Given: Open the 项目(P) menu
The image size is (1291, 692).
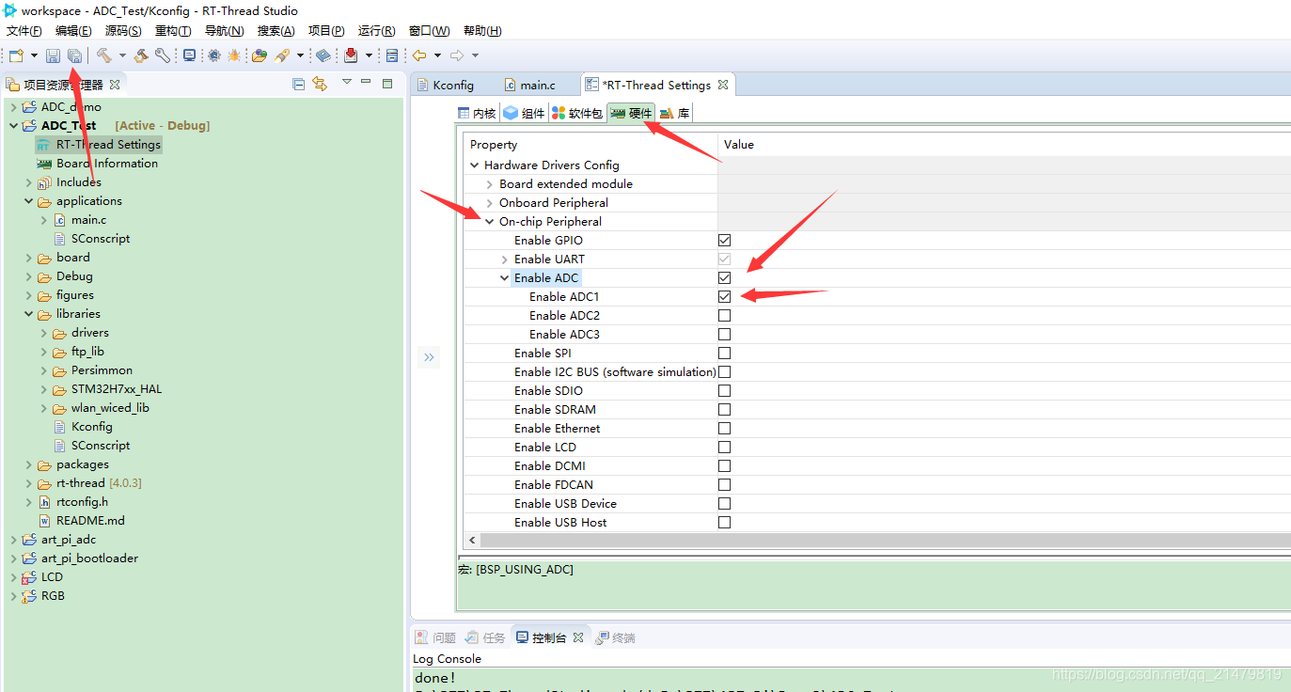Looking at the screenshot, I should (x=326, y=31).
